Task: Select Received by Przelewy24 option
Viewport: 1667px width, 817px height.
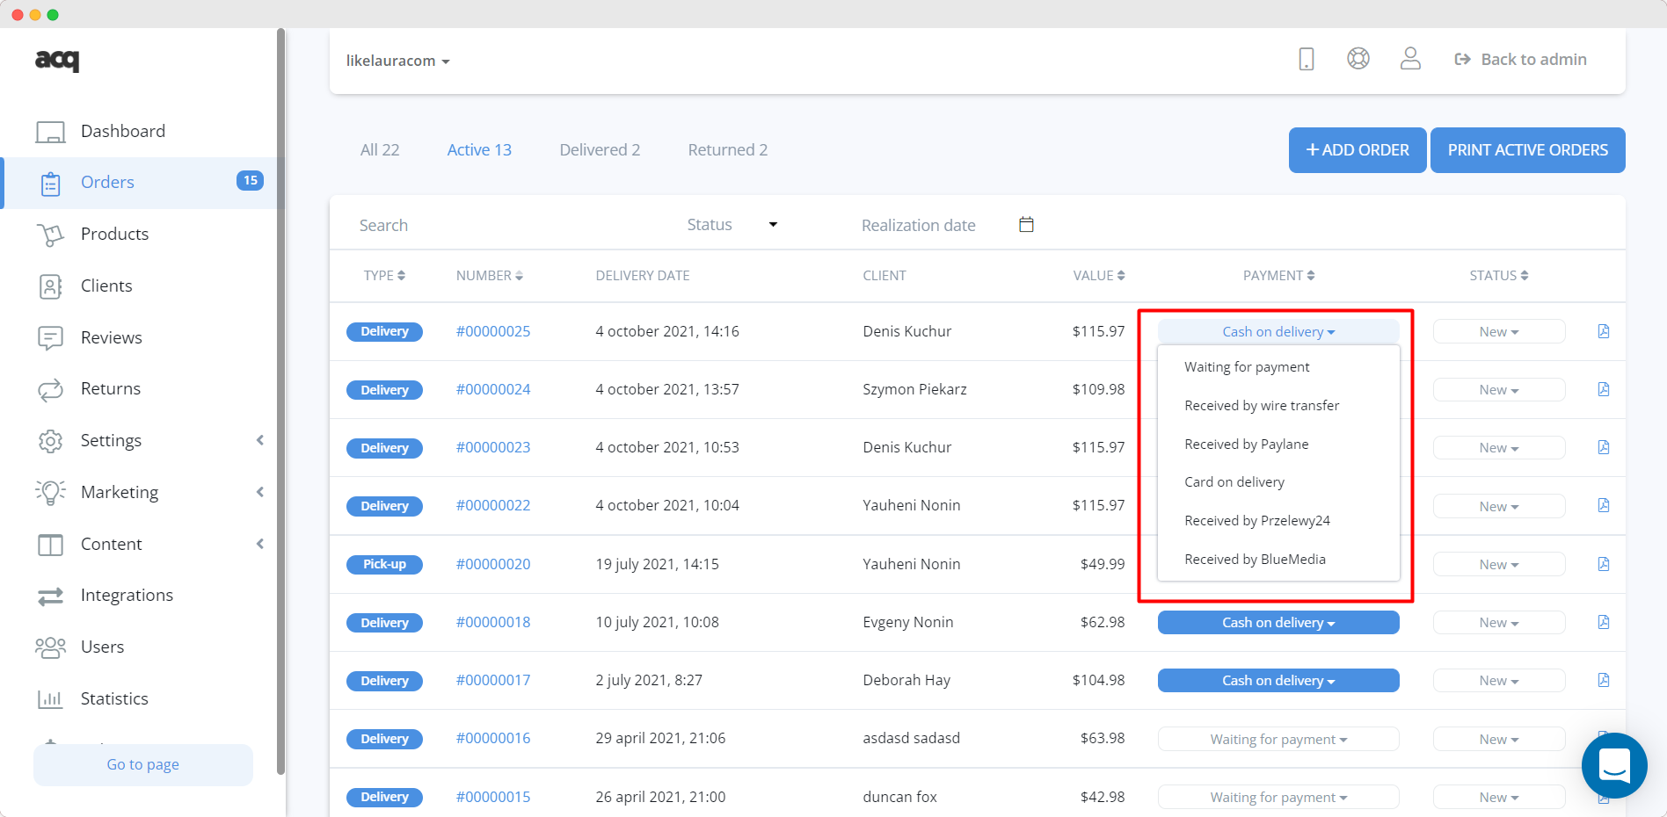Action: coord(1278,521)
